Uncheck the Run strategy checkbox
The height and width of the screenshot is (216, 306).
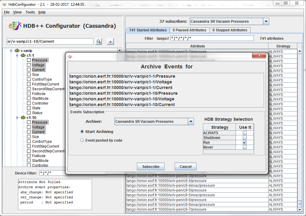point(245,143)
